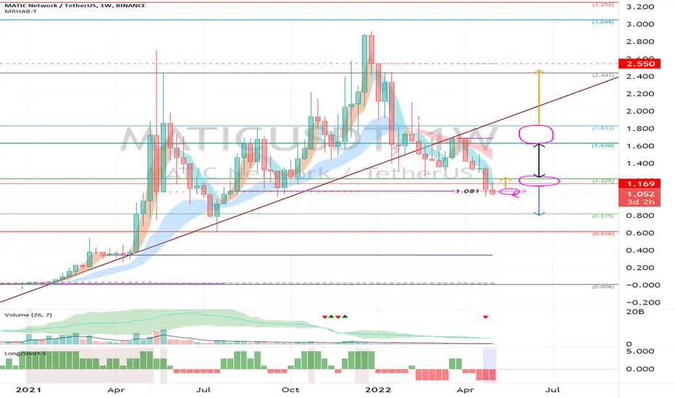Open the Long/Short-S indicator legend
This screenshot has width=675, height=398.
[x=25, y=353]
